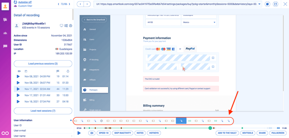The image size is (289, 138).
Task: Click the infinity logo at sidebar bottom
Action: pyautogui.click(x=5, y=133)
